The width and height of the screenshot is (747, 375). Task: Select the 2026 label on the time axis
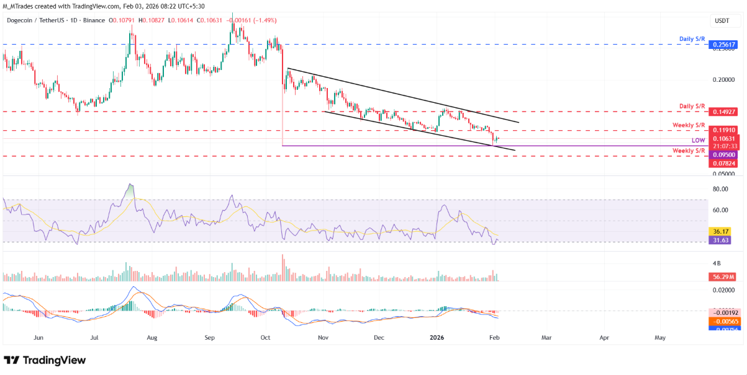tap(437, 337)
